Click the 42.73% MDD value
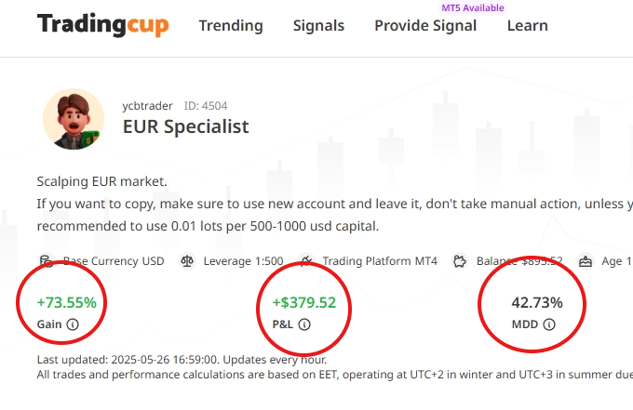The width and height of the screenshot is (633, 410). (537, 302)
